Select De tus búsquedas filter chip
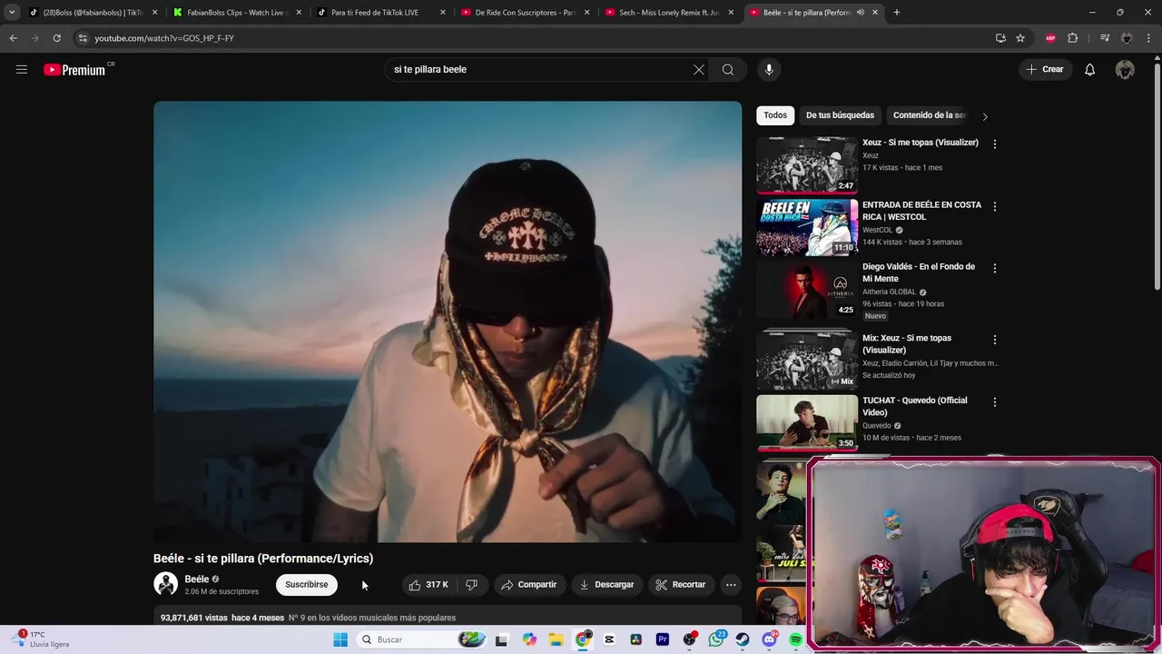Viewport: 1162px width, 654px height. (840, 115)
